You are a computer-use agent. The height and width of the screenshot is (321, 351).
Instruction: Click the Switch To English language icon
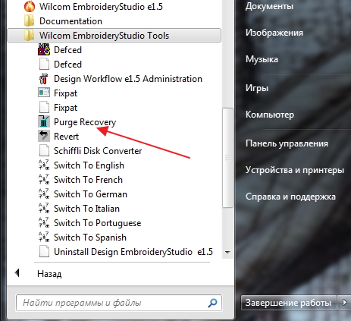pyautogui.click(x=44, y=165)
